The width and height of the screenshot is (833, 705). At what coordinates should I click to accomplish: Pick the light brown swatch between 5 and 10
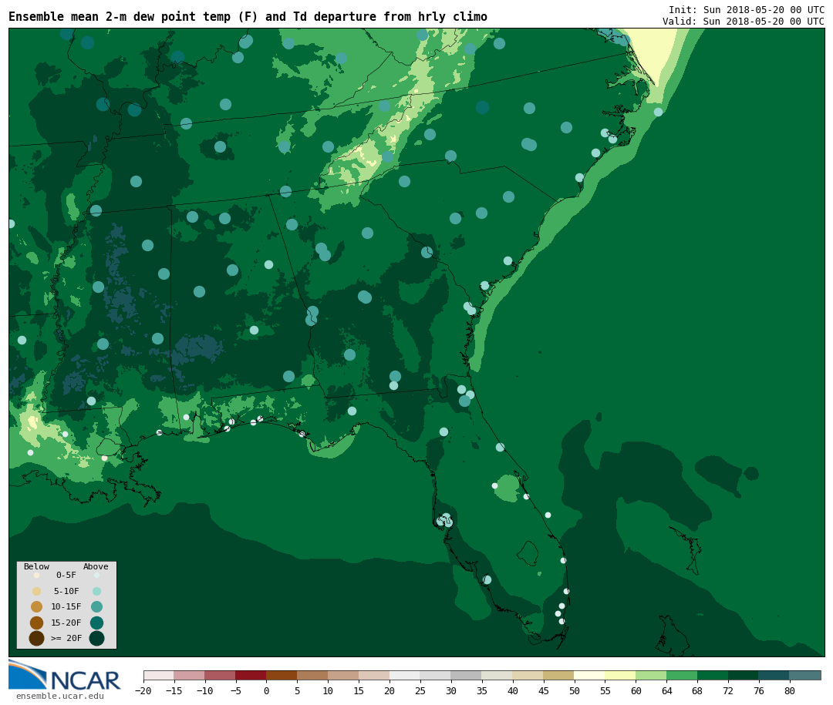point(312,675)
